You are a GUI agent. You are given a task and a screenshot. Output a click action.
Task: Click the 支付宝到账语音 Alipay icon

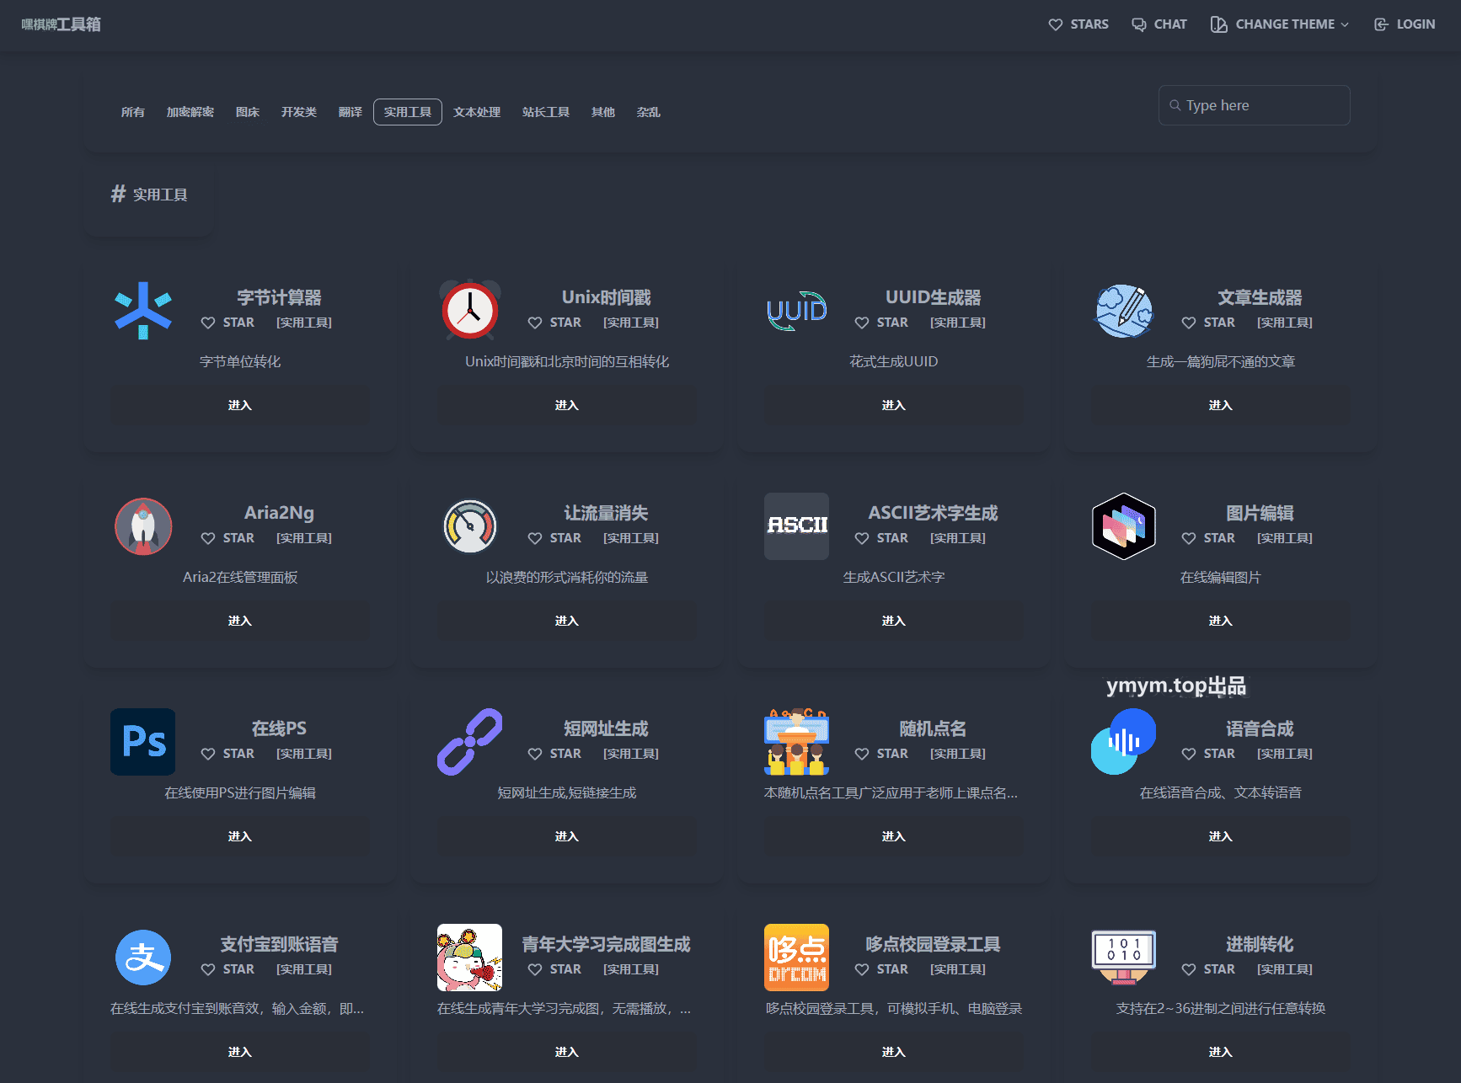click(x=143, y=958)
